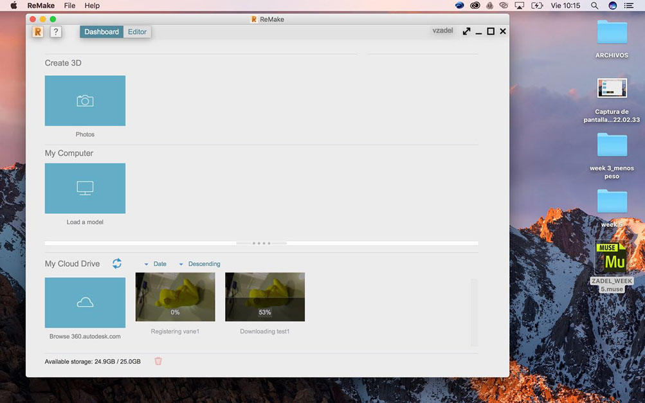Open the Descending order dropdown
Screen dimensions: 645x403
click(200, 264)
